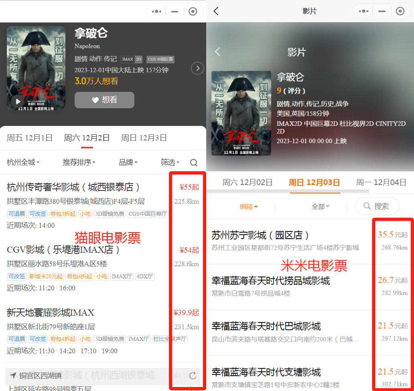Screen dimensions: 414x391
Task: Click the location arrow icon beside 铜官区西湖镇
Action: 13,376
